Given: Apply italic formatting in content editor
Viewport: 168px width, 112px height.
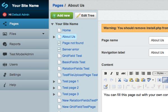Looking at the screenshot, I should coord(111,73).
